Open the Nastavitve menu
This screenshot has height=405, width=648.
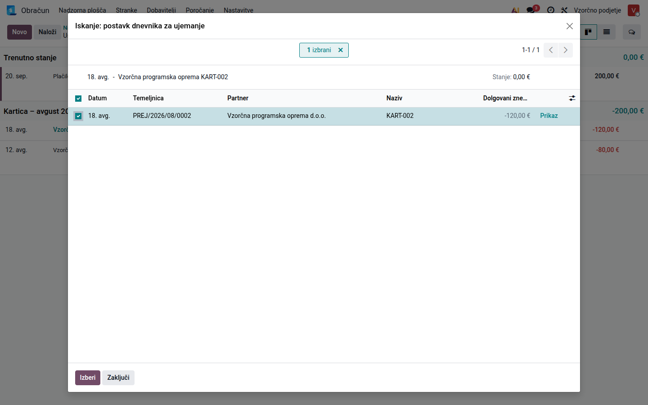238,10
